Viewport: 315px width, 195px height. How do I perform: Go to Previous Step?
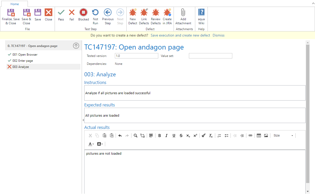[108, 13]
